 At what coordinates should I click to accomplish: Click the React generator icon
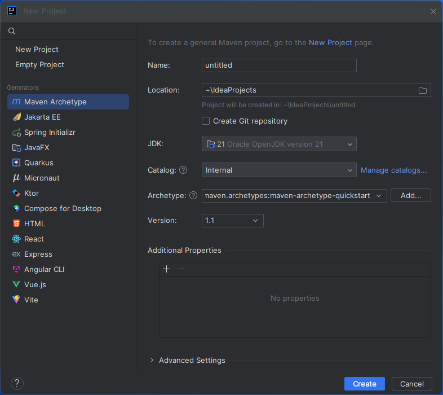click(16, 239)
